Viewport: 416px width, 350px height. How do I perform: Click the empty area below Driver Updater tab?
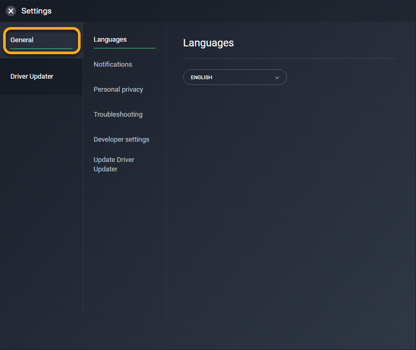tap(41, 208)
